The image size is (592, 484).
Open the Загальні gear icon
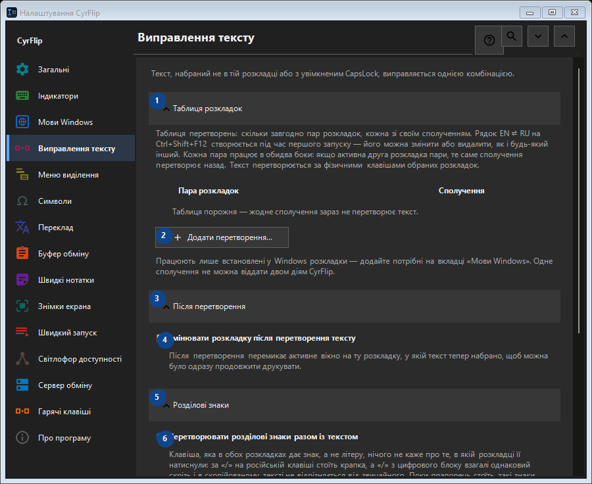point(22,70)
